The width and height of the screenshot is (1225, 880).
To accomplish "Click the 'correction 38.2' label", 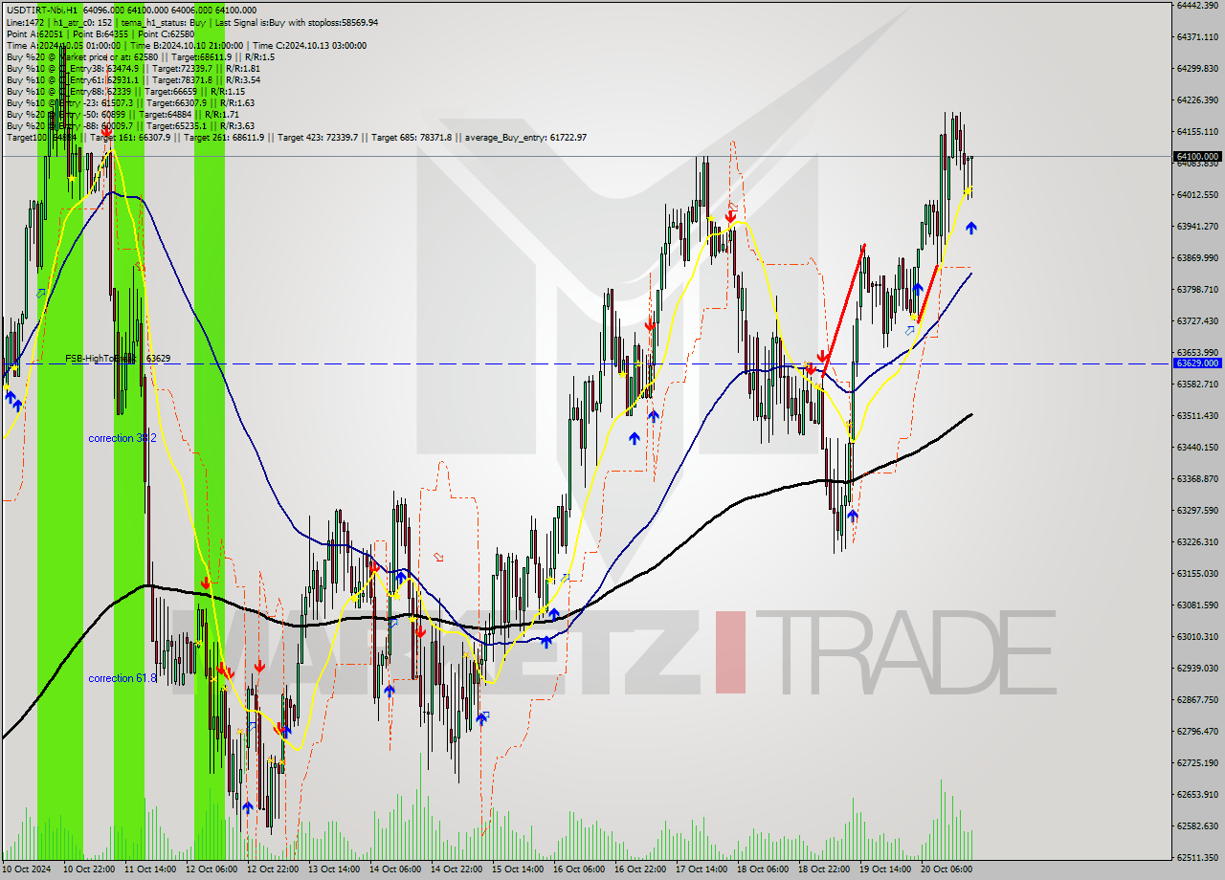I will (x=122, y=438).
